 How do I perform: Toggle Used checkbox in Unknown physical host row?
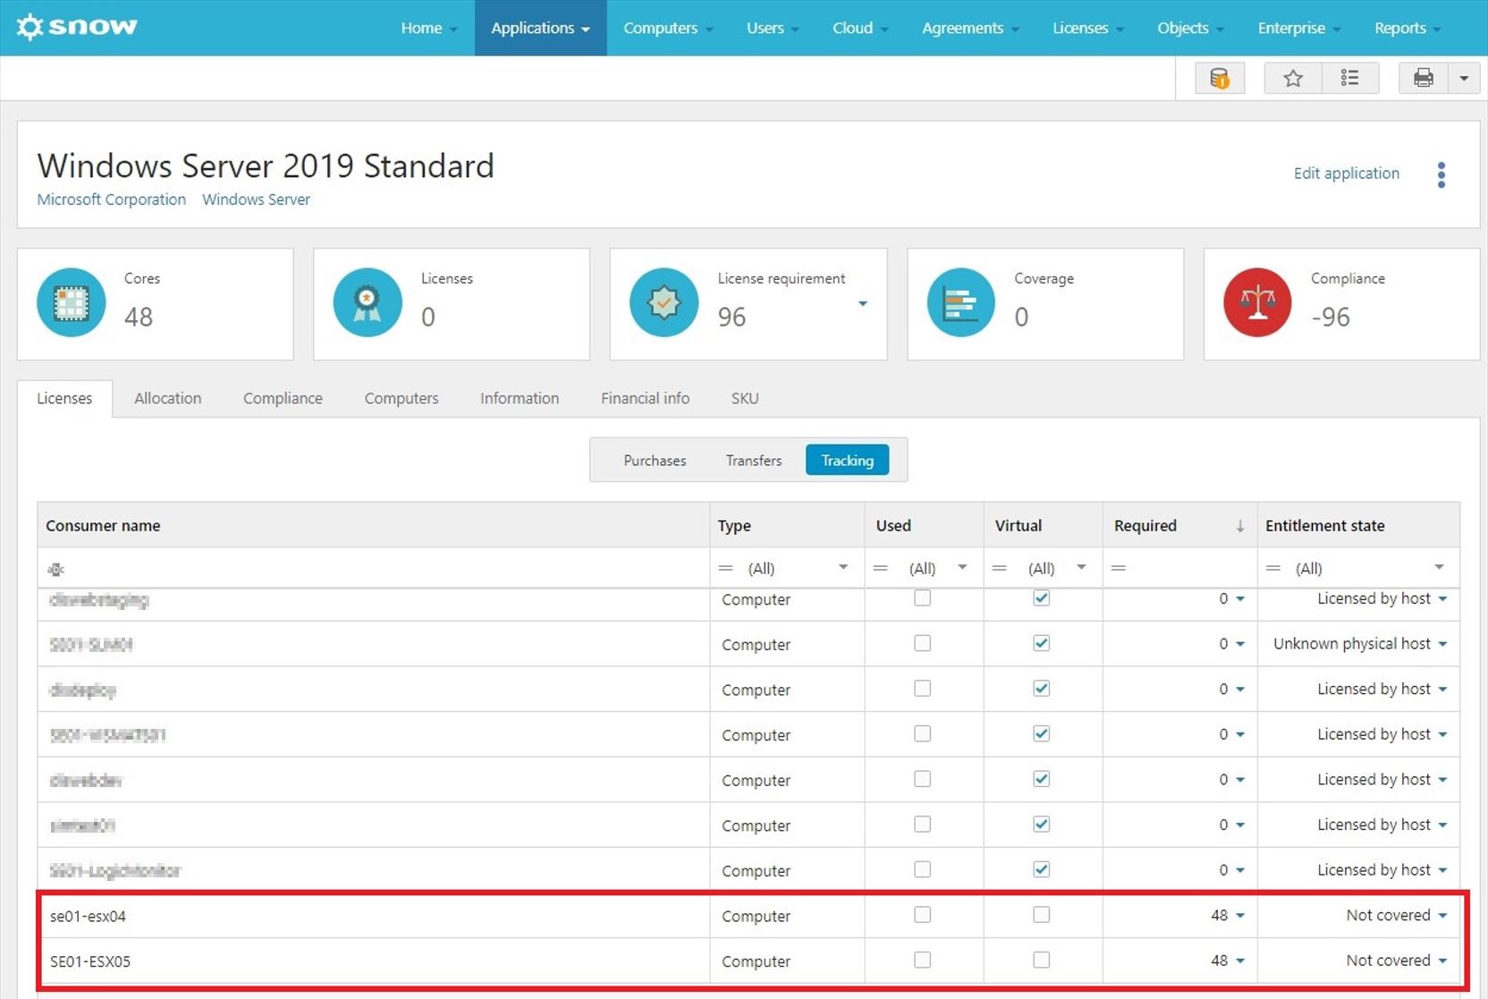923,643
